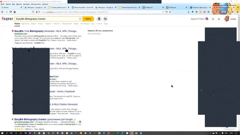The image size is (240, 135).
Task: Open a new browser tab
Action: 238,7
